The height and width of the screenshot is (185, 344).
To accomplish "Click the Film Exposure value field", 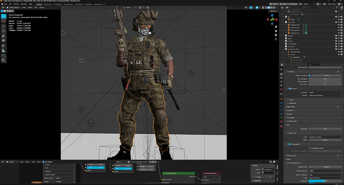I will pyautogui.click(x=325, y=129).
